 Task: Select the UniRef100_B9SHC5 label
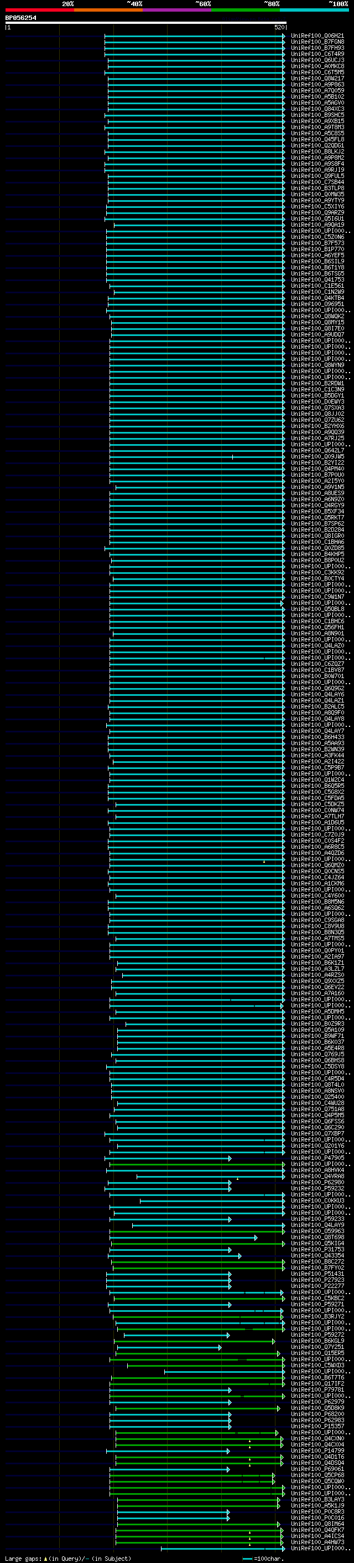[x=317, y=115]
